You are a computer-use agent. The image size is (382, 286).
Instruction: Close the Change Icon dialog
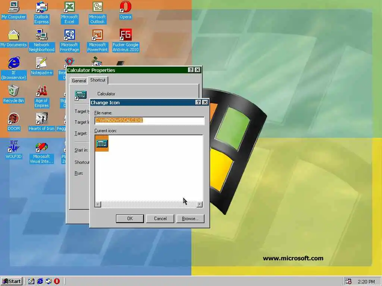pyautogui.click(x=205, y=102)
